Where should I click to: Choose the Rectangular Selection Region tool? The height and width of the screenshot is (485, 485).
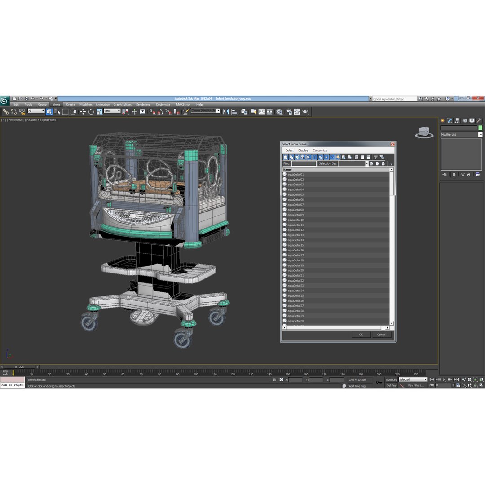65,112
